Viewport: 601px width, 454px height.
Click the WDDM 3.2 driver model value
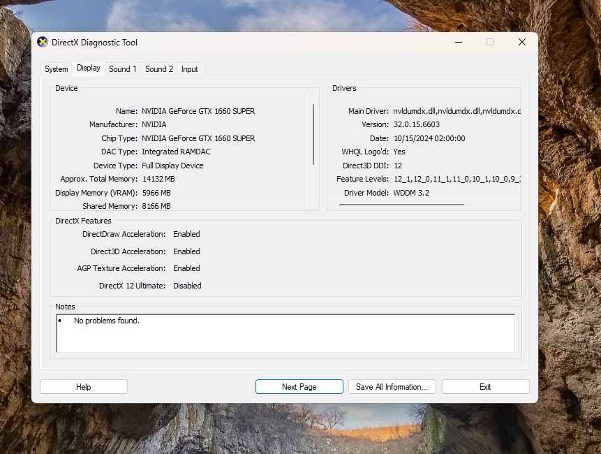[x=411, y=193]
